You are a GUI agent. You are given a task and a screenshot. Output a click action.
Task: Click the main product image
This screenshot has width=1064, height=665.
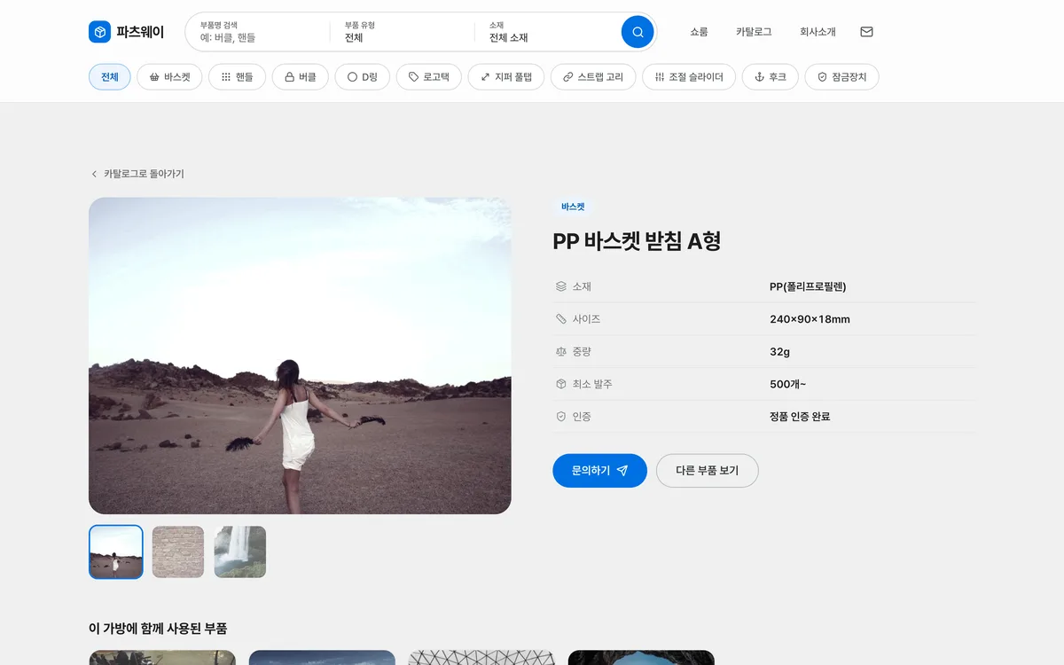300,356
